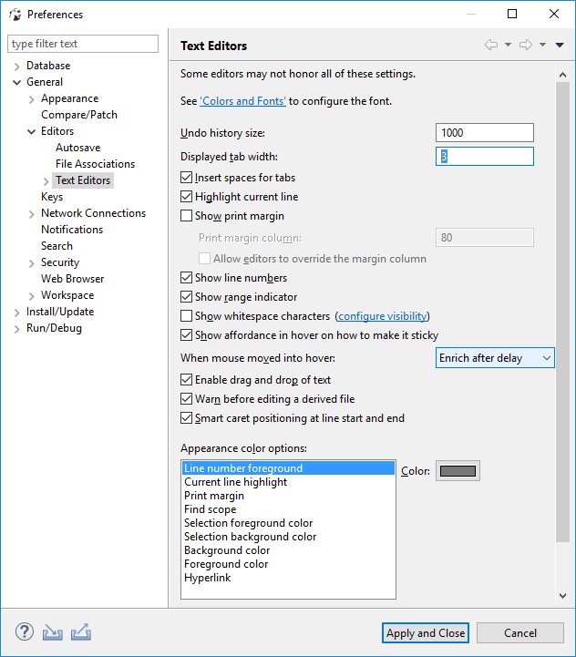Select Print margin in color list
576x657 pixels.
click(x=288, y=496)
